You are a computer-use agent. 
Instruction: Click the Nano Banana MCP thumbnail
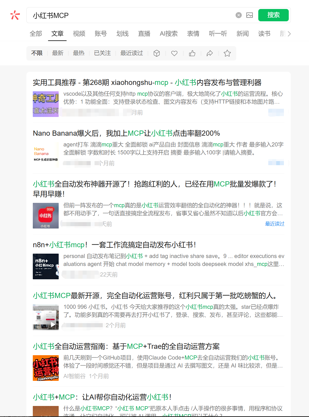(46, 155)
